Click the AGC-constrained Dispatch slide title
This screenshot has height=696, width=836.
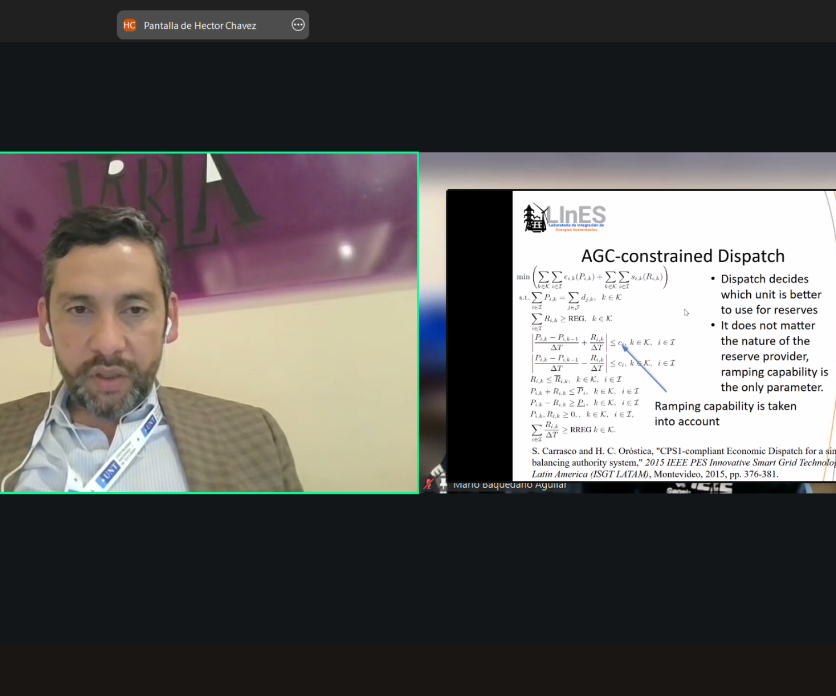[683, 256]
